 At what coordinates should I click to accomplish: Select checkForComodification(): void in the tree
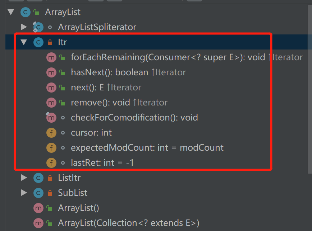pos(134,118)
